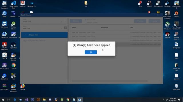Click the Name column header
Image resolution: width=183 pixels, height=102 pixels.
pos(74,27)
